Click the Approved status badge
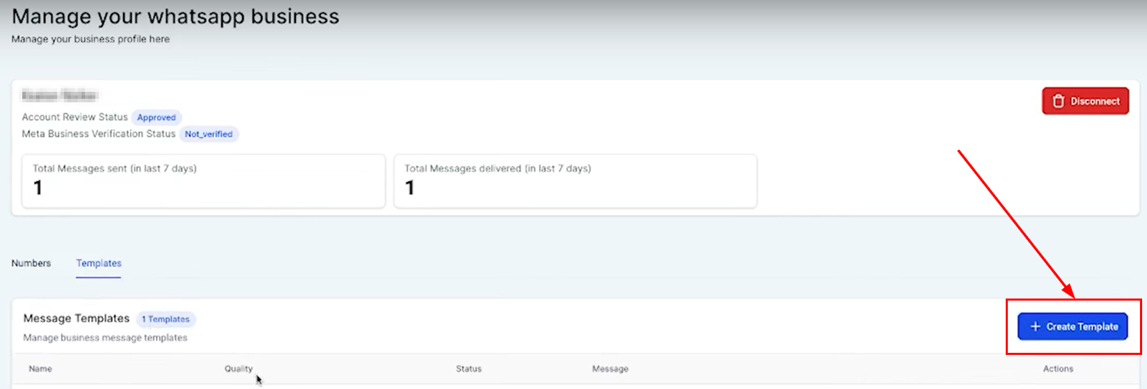Screen dimensions: 1147x389 (157, 118)
